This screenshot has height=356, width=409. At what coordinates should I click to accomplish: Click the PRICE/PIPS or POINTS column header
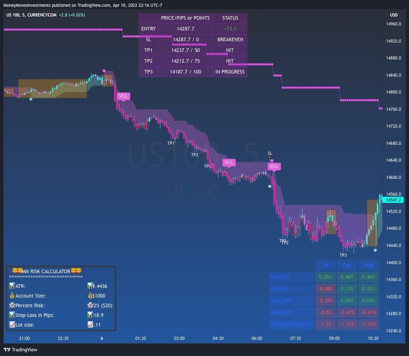(x=185, y=18)
